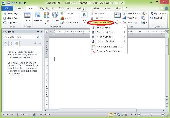The height and width of the screenshot is (118, 170).
Task: Click the Search Document input field
Action: (19, 37)
